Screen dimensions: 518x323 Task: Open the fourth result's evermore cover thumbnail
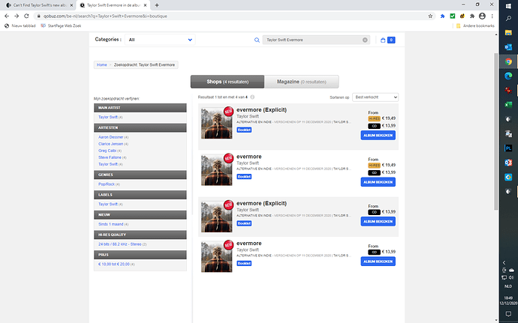217,257
